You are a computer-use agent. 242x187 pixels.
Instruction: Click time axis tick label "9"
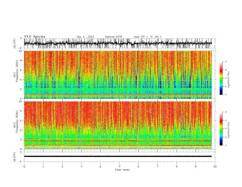coord(196,167)
